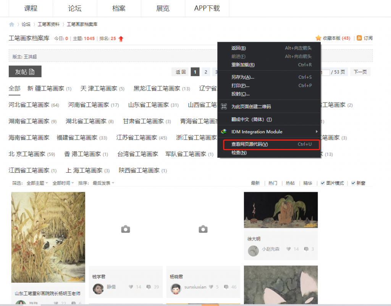Expand the IDM Integration Module submenu arrow

[x=317, y=131]
